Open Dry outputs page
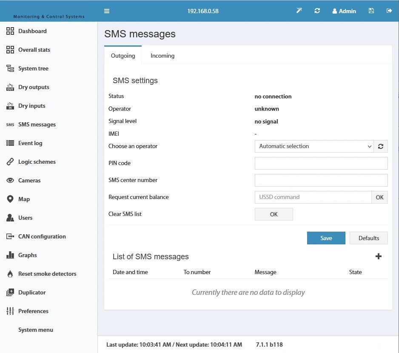399x353 pixels. point(34,87)
